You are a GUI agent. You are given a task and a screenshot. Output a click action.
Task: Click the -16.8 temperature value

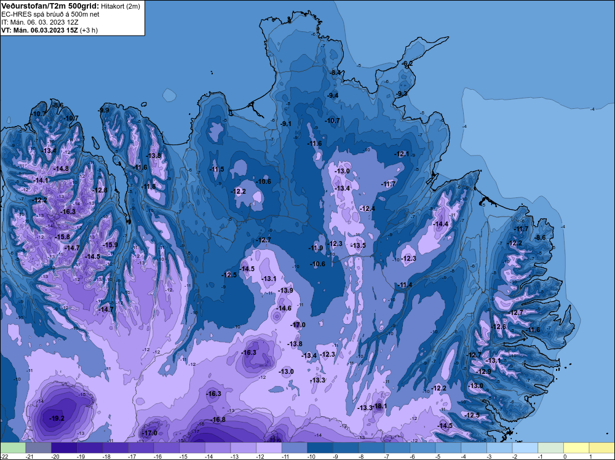pos(218,419)
